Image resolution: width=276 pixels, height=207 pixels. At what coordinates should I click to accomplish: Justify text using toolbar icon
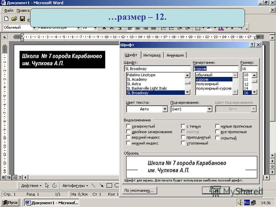[x=154, y=28]
